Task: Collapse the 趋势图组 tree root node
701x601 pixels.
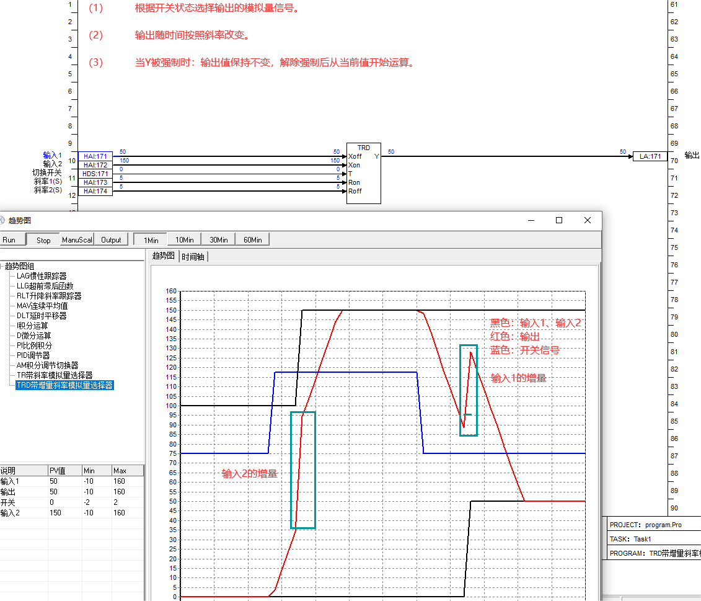Action: pos(2,266)
